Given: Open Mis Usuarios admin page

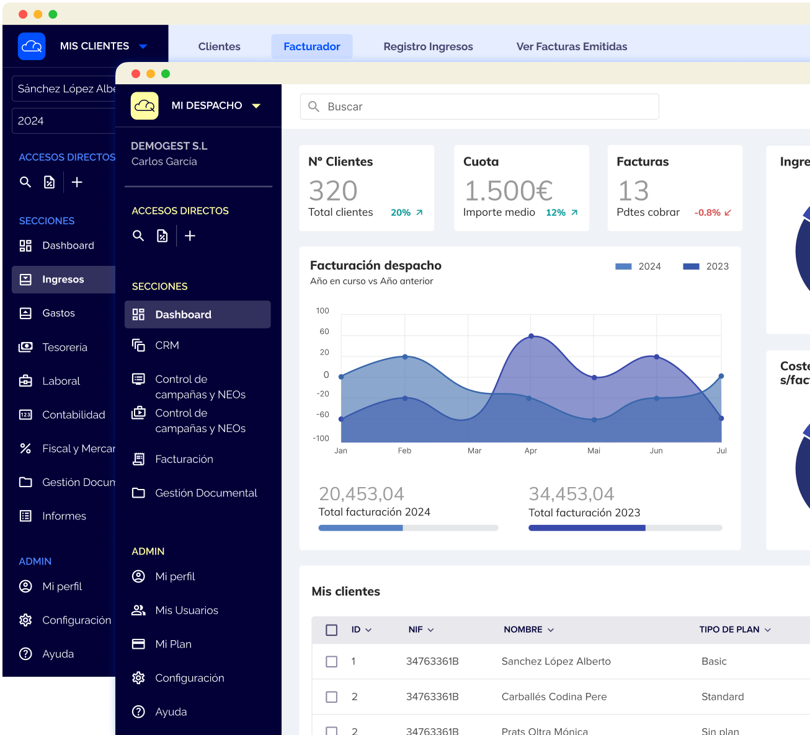Looking at the screenshot, I should click(x=187, y=610).
